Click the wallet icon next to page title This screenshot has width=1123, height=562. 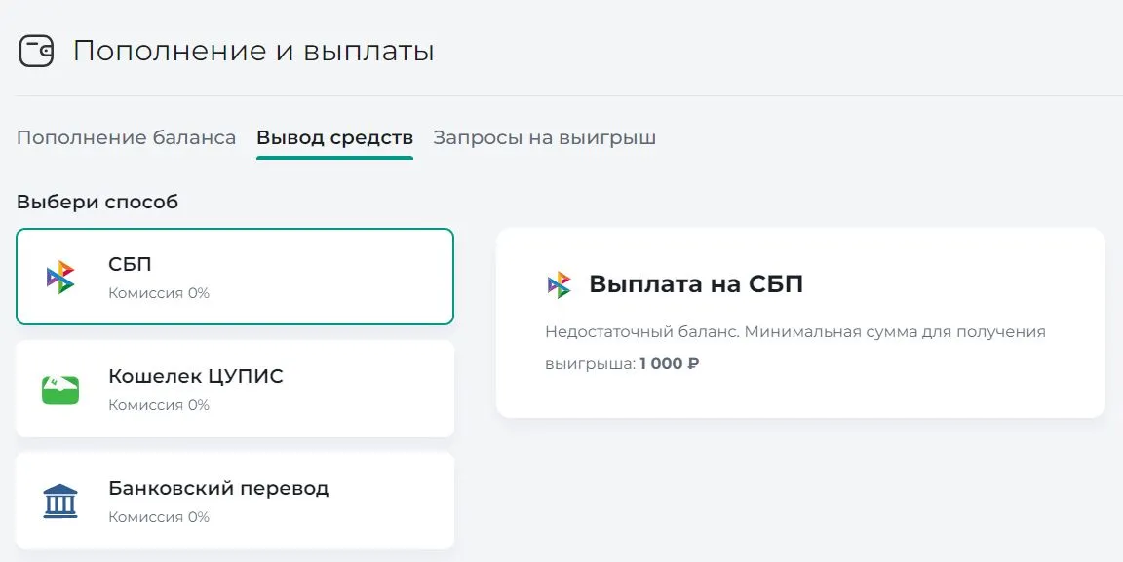point(37,51)
